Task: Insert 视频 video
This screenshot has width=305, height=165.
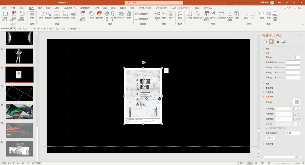Action: pyautogui.click(x=262, y=16)
